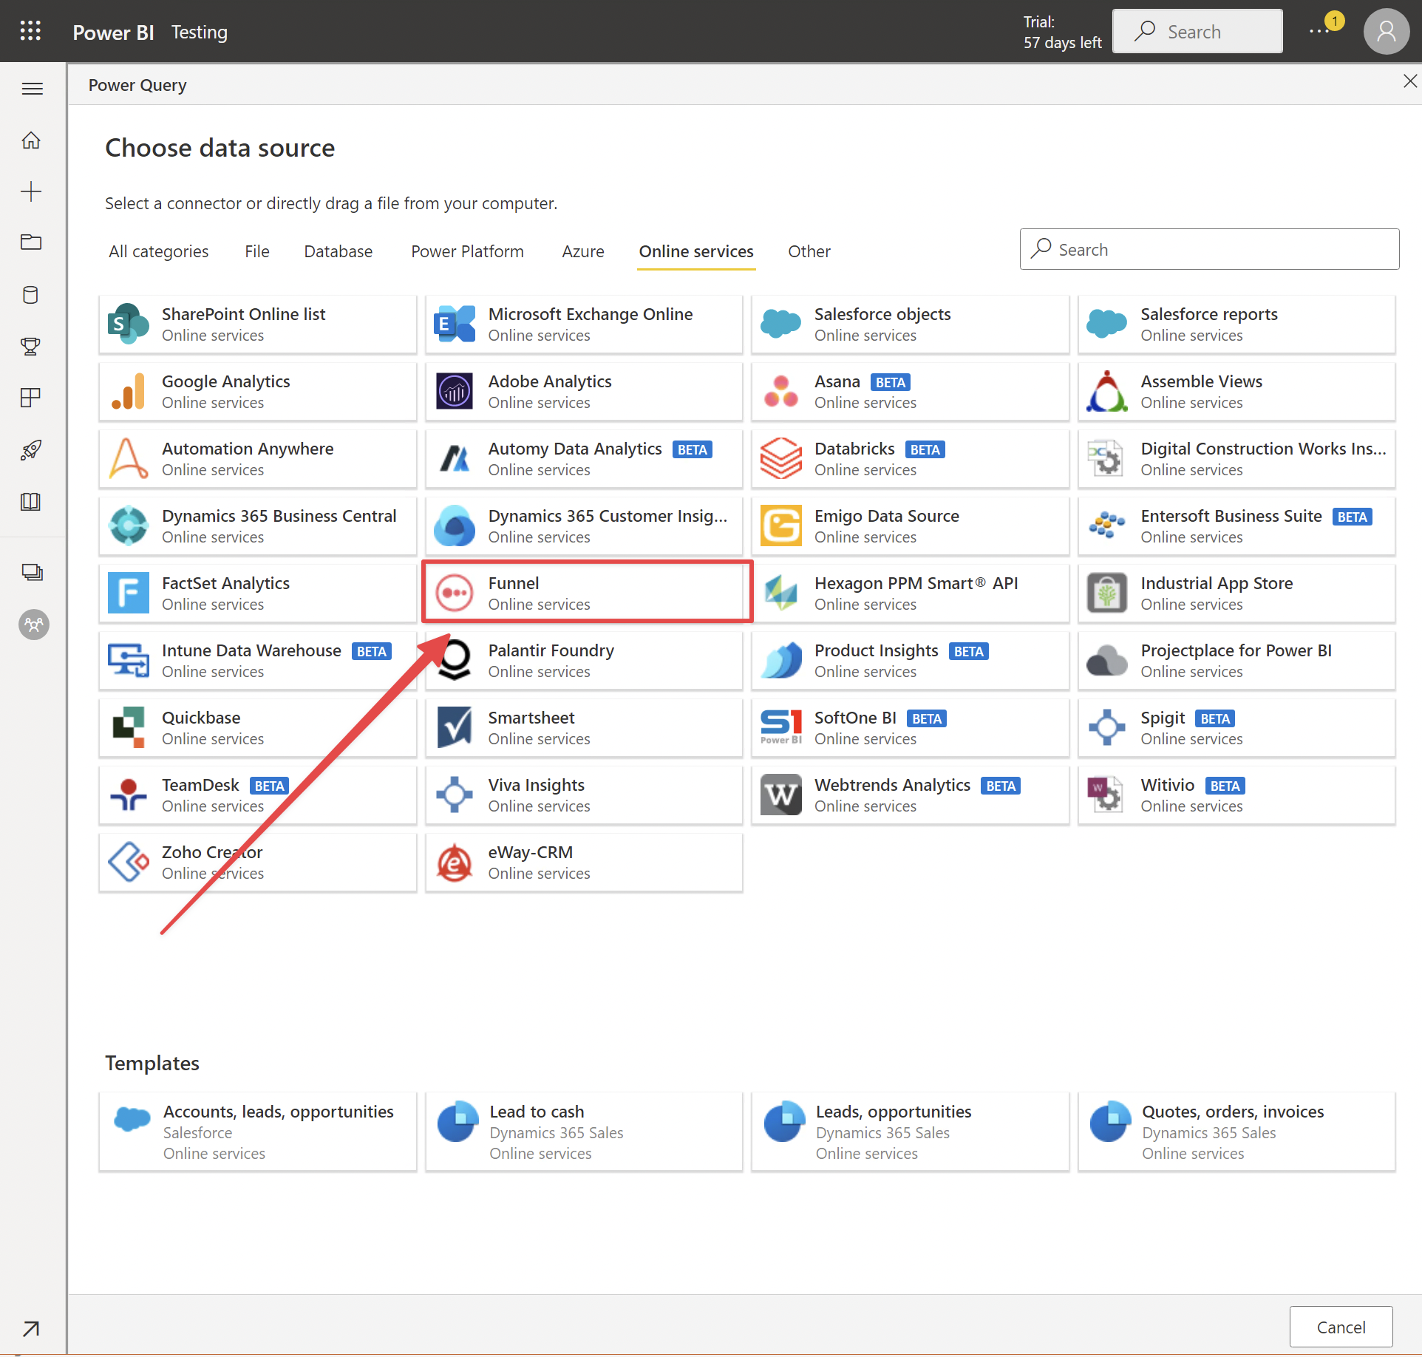Open the Power Platform tab

(466, 250)
